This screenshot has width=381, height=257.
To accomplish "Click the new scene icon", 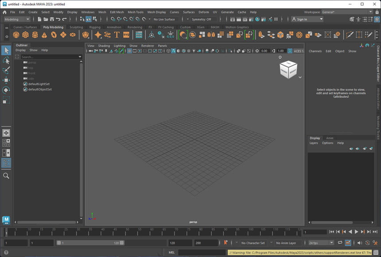I will 39,19.
